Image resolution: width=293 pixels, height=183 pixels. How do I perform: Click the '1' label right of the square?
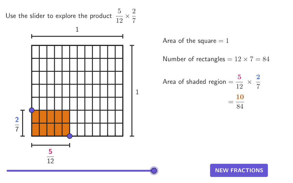[x=137, y=92]
